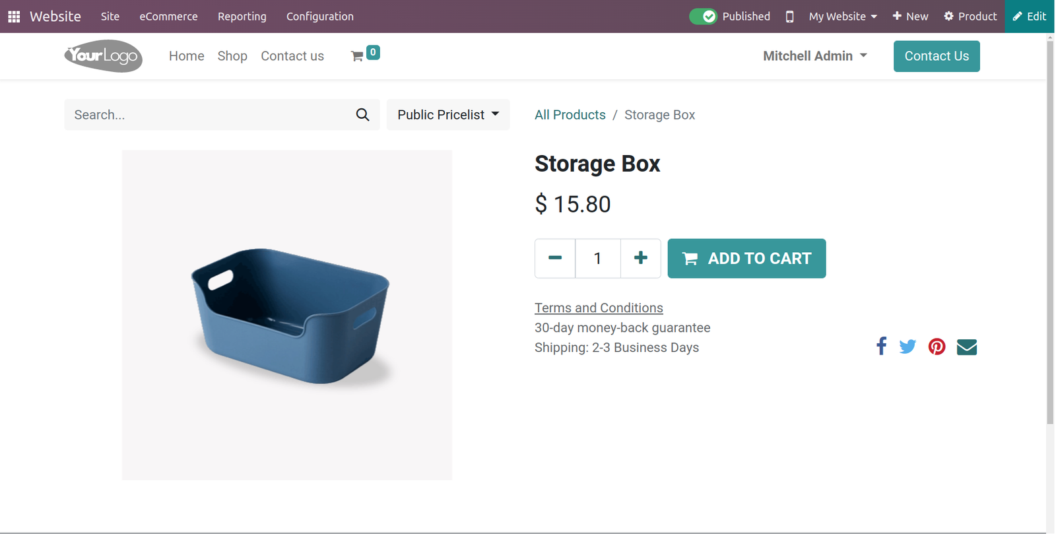Focus the product search field
The height and width of the screenshot is (534, 1056).
click(x=208, y=115)
